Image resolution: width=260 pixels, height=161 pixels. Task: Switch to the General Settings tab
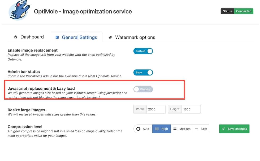click(x=76, y=37)
